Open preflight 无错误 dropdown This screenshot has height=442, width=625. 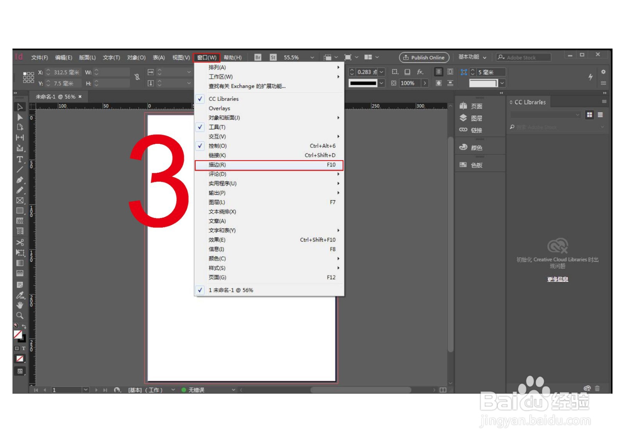point(234,390)
